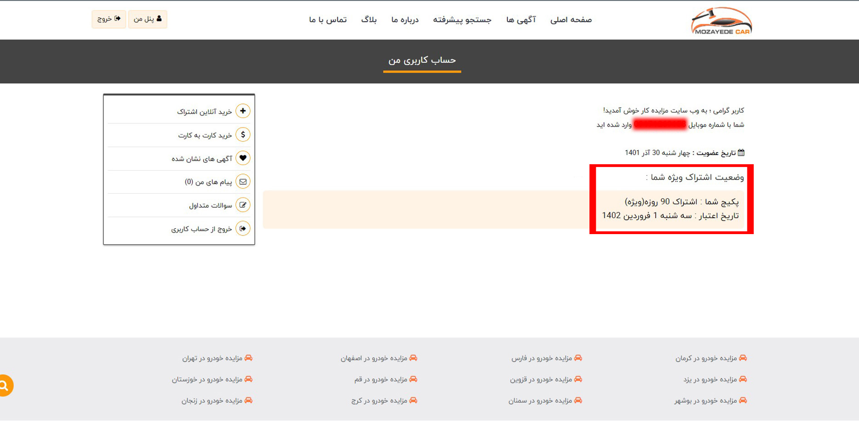Click the plus icon for خرید آنلاین اشتراک
The image size is (859, 421).
(x=244, y=111)
